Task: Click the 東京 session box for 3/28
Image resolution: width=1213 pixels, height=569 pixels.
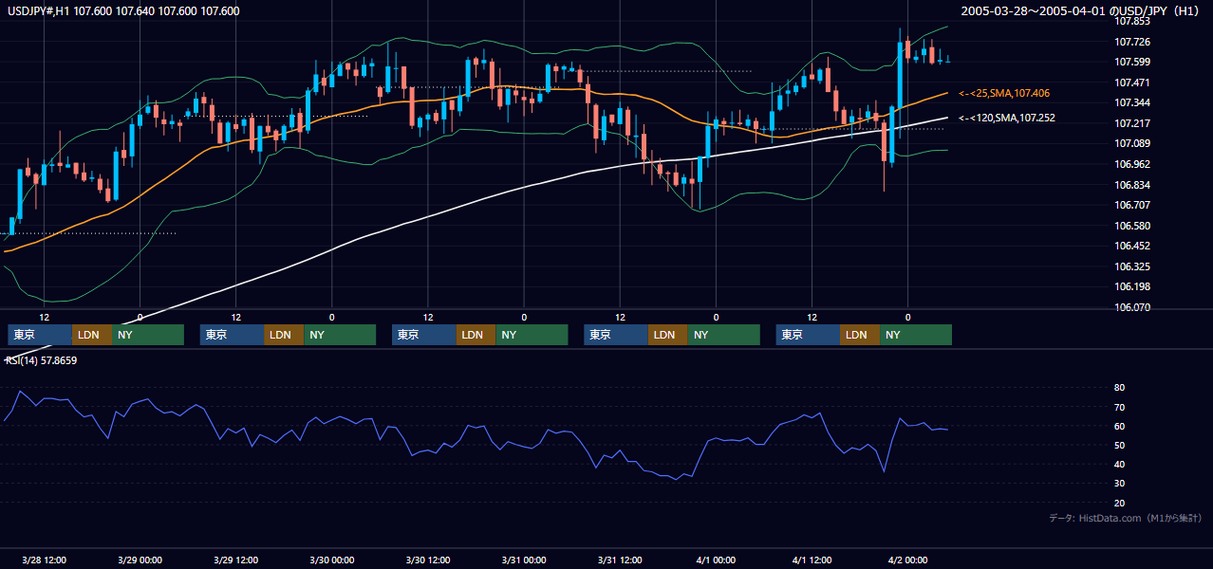Action: [40, 335]
